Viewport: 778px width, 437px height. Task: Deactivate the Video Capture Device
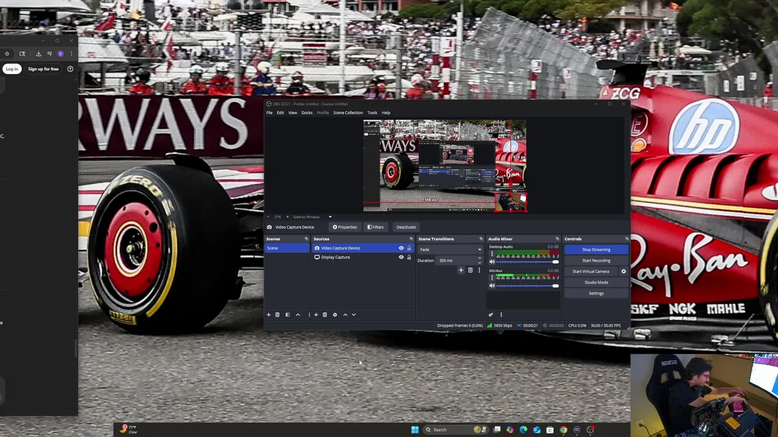[x=406, y=227]
